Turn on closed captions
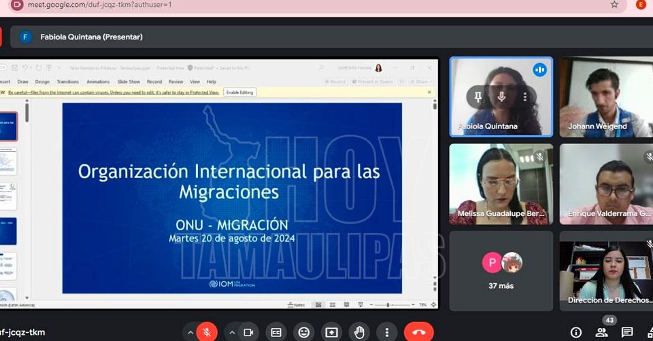The height and width of the screenshot is (341, 653). click(275, 332)
